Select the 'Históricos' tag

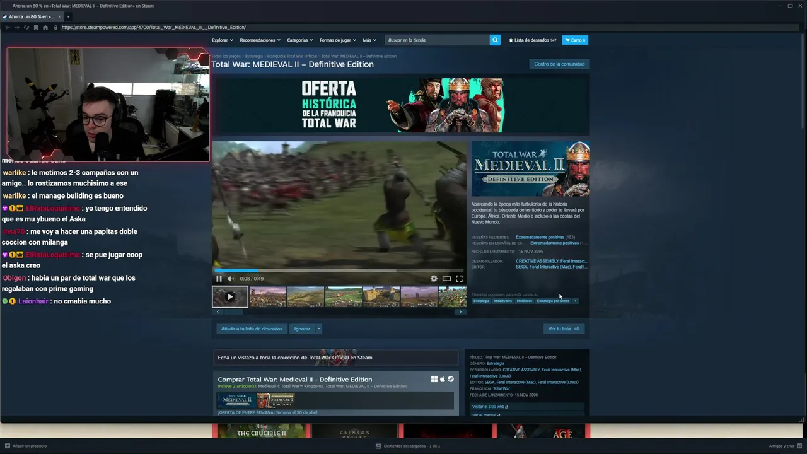tap(525, 301)
